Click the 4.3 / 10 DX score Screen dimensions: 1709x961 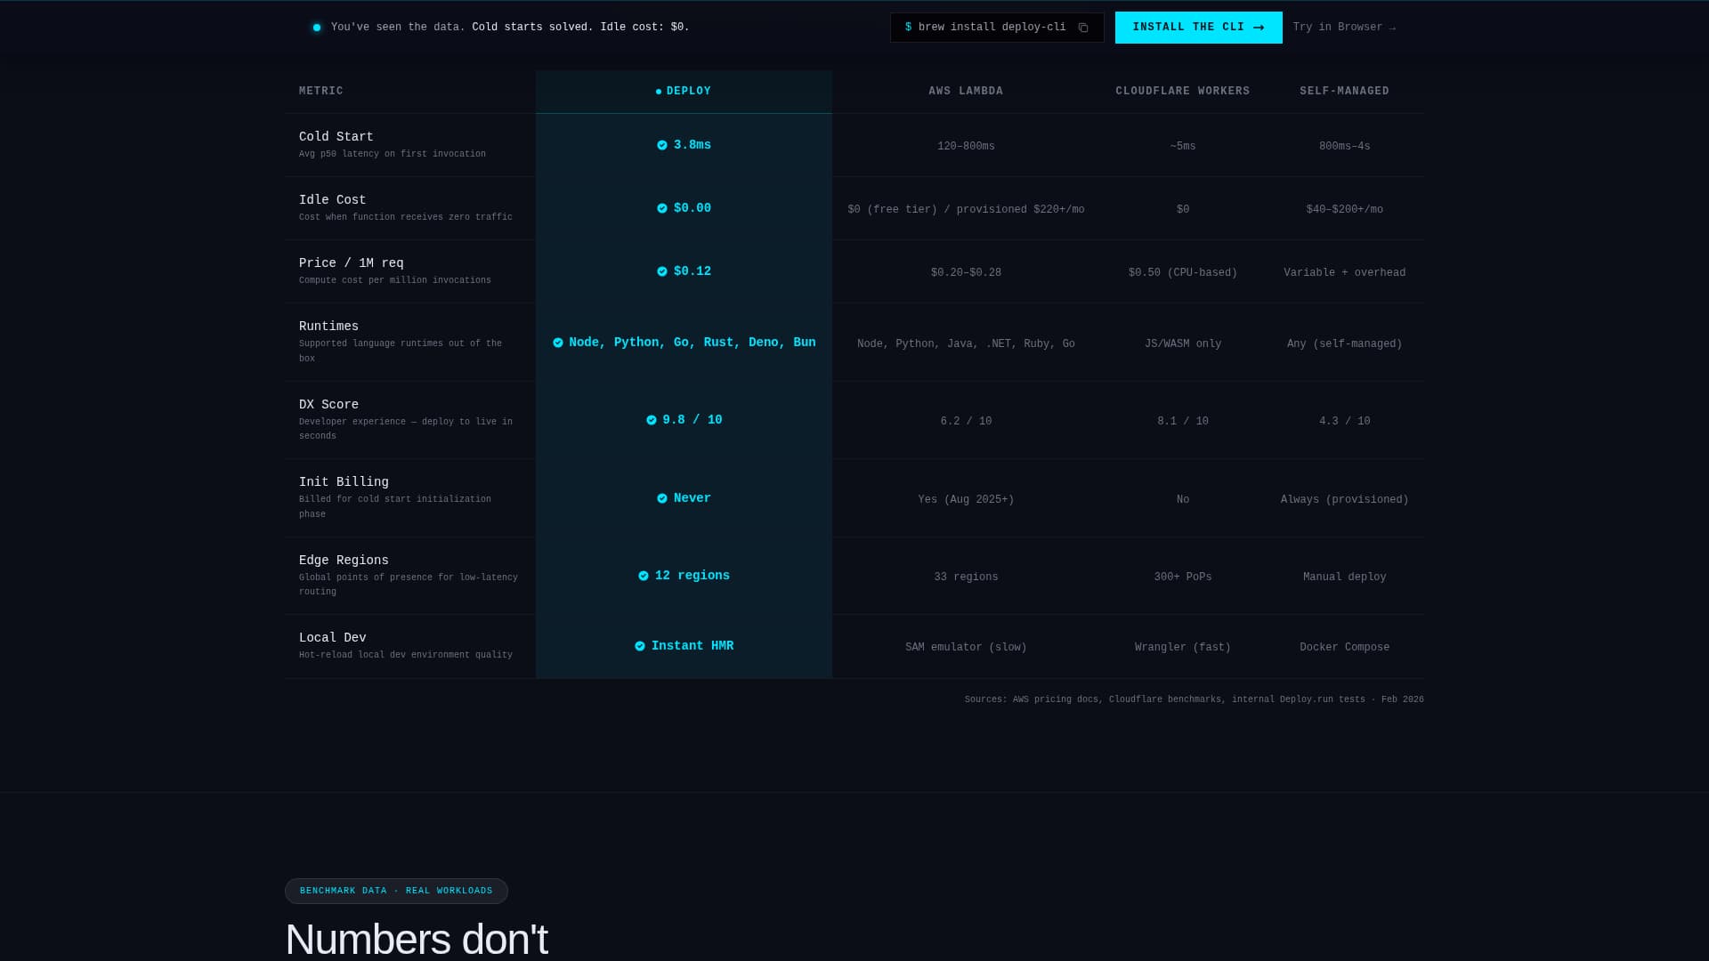[1344, 422]
